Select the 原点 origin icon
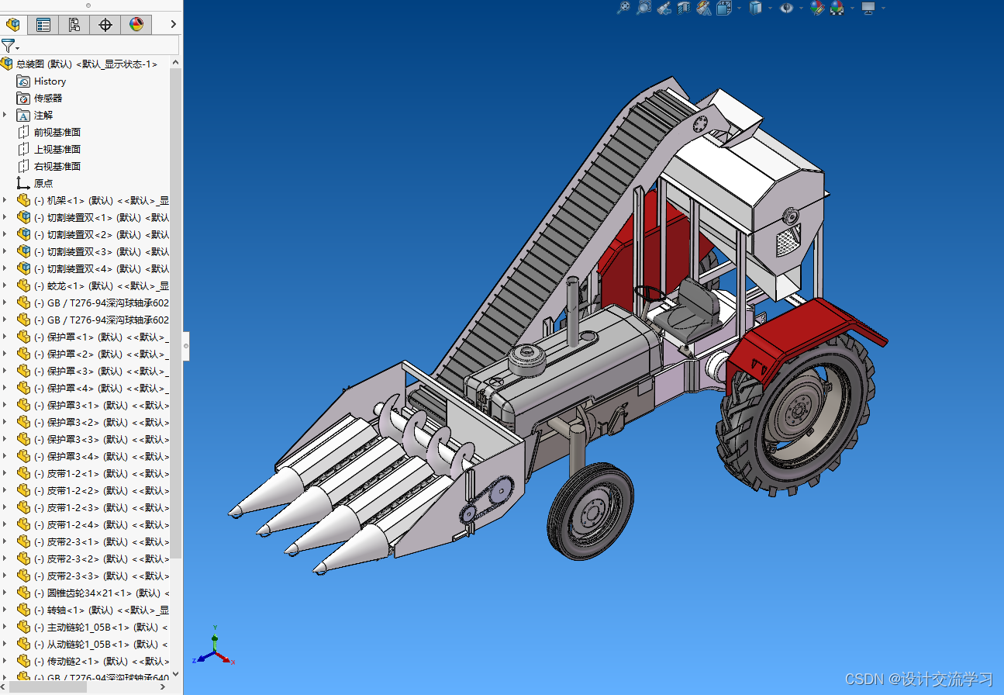1004x695 pixels. pyautogui.click(x=23, y=183)
